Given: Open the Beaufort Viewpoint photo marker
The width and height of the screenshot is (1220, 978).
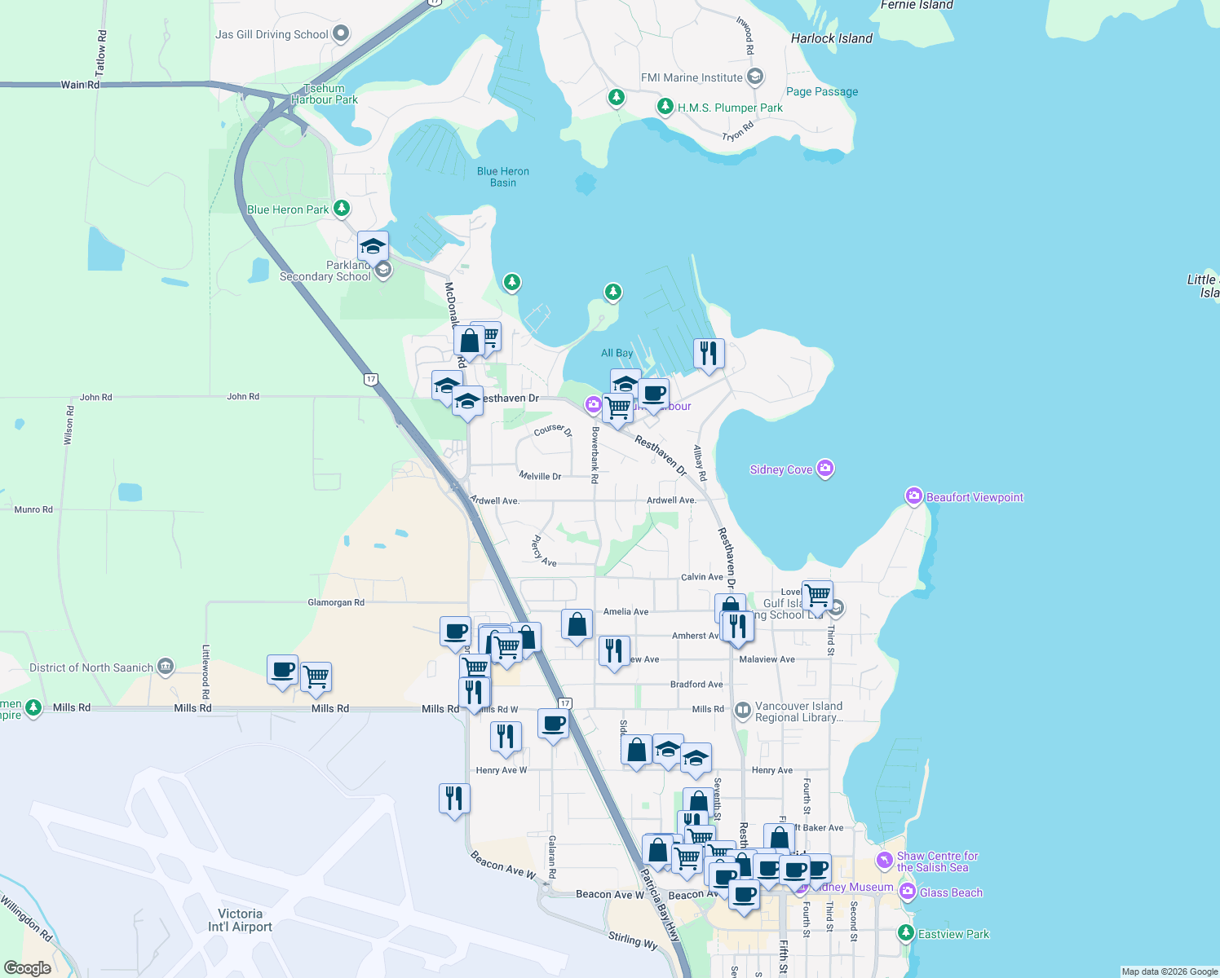Looking at the screenshot, I should click(914, 495).
